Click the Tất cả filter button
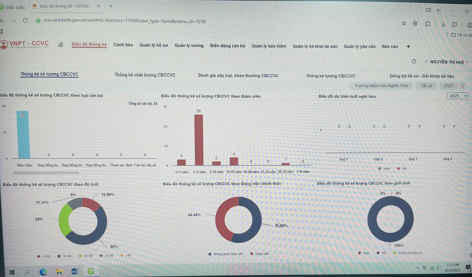The height and width of the screenshot is (277, 472). (x=426, y=86)
